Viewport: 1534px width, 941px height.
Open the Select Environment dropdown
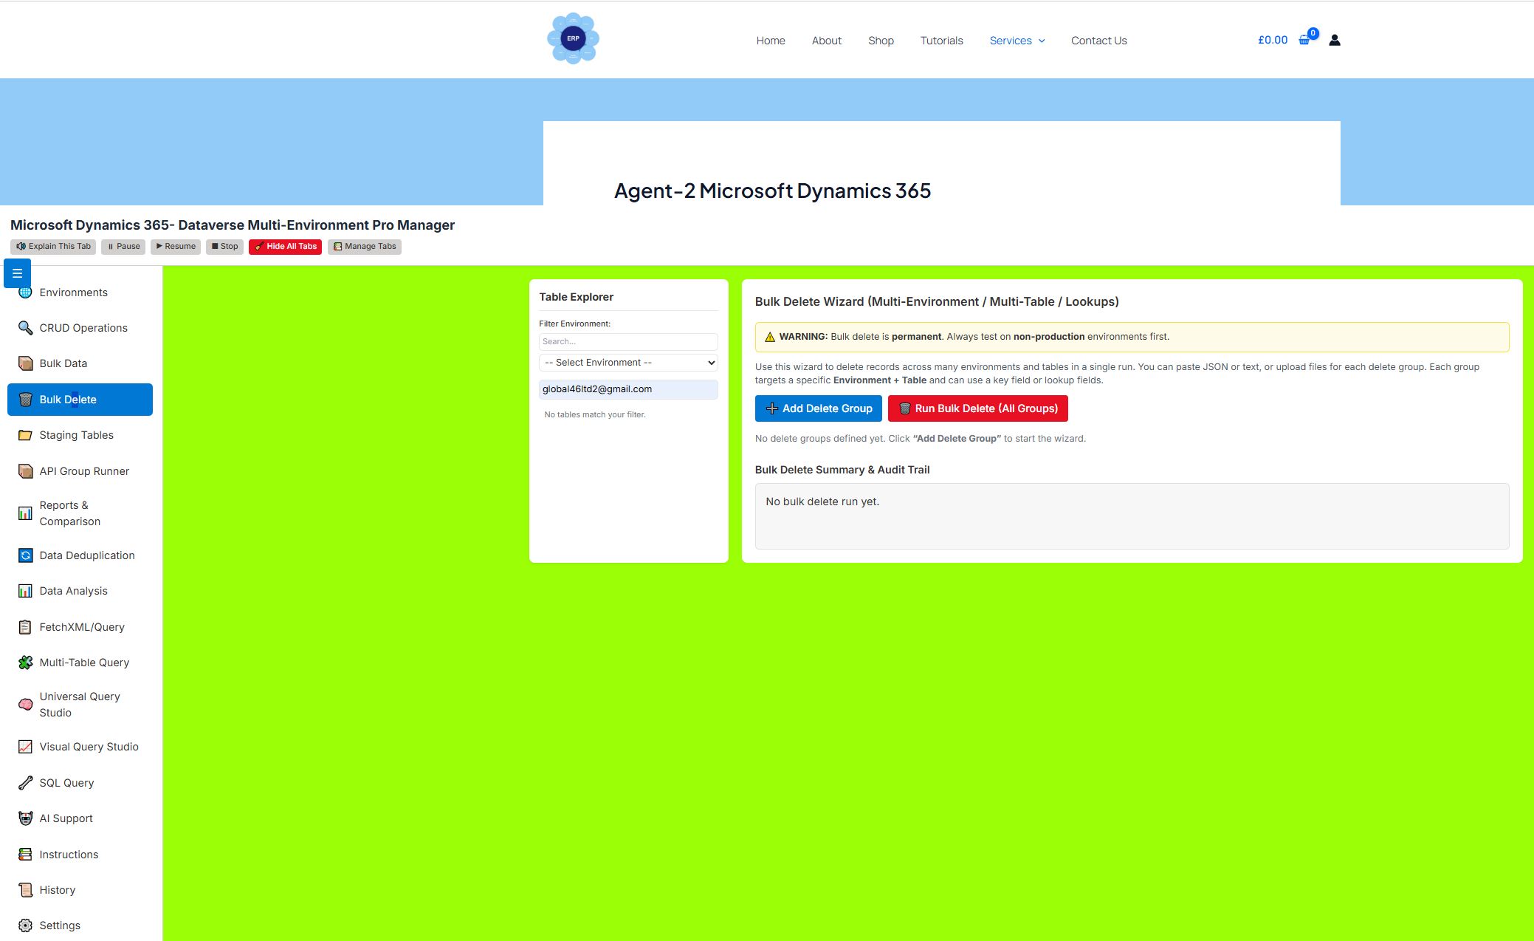click(x=627, y=362)
